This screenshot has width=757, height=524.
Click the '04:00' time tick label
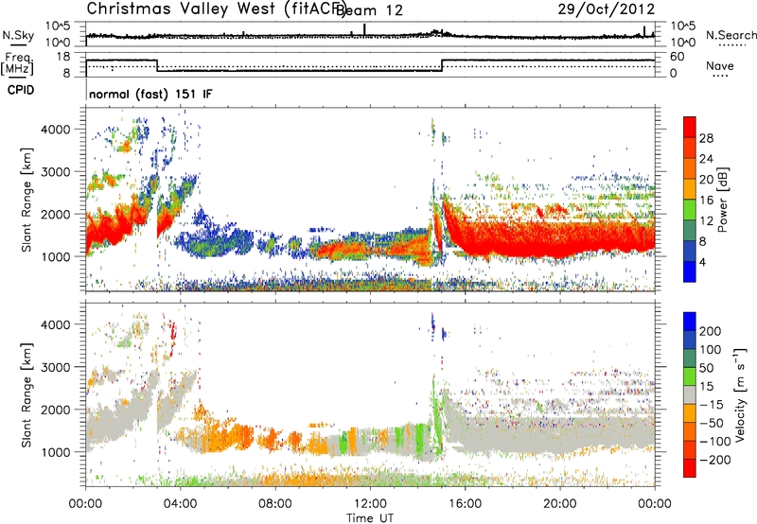[x=181, y=504]
